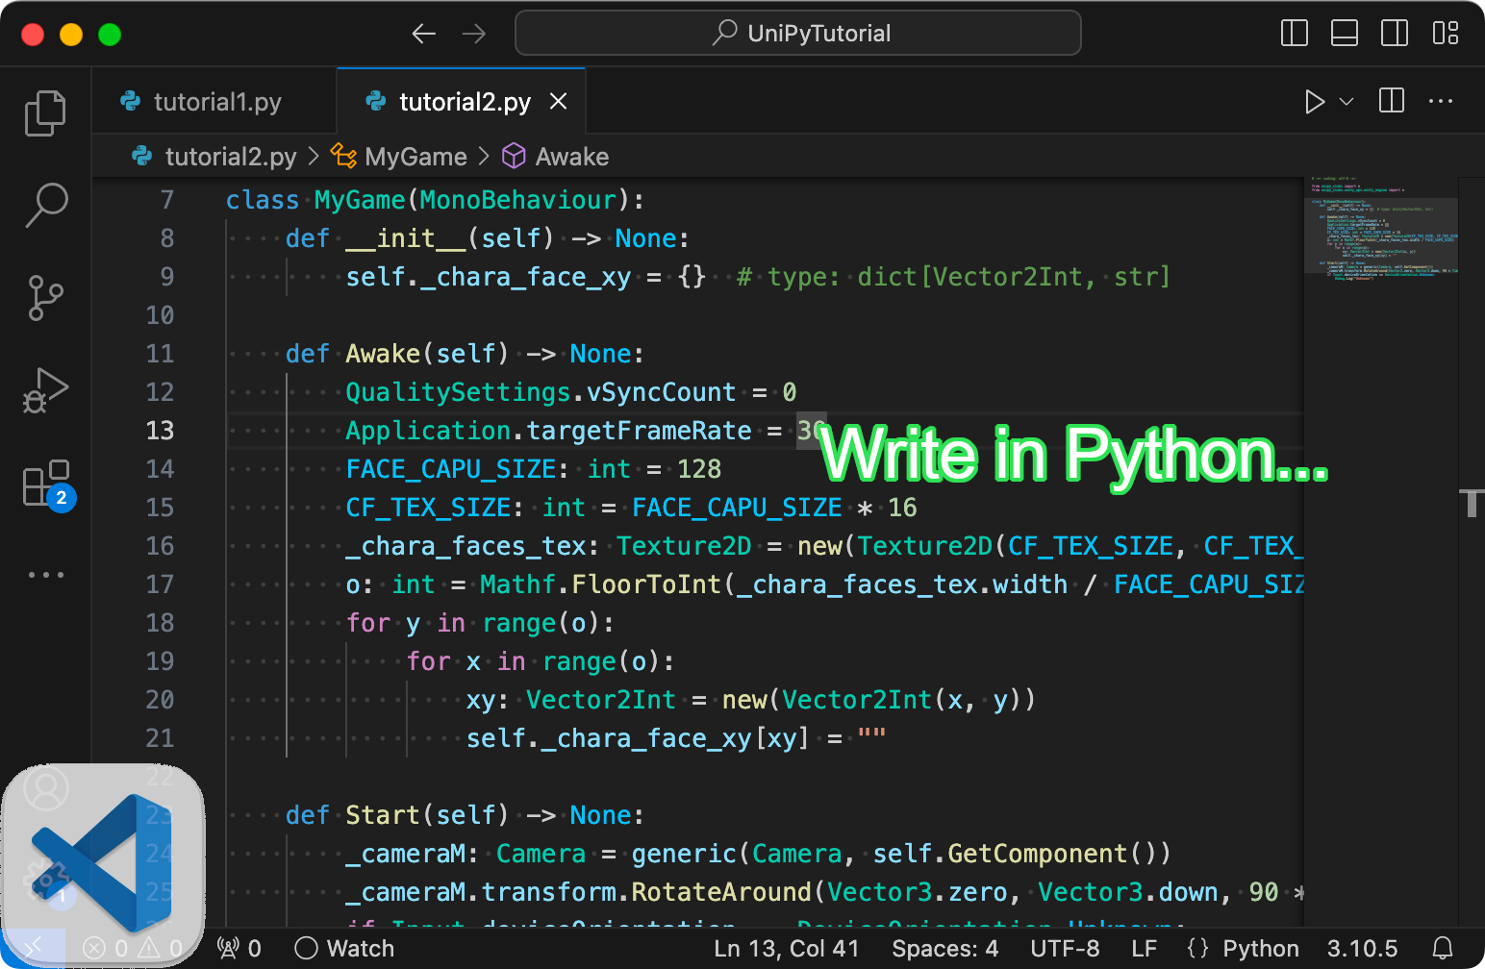Screen dimensions: 1485x969
Task: Toggle the primary sidebar visibility
Action: (1294, 32)
